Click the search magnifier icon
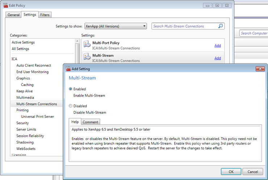The image size is (268, 180). tap(221, 26)
